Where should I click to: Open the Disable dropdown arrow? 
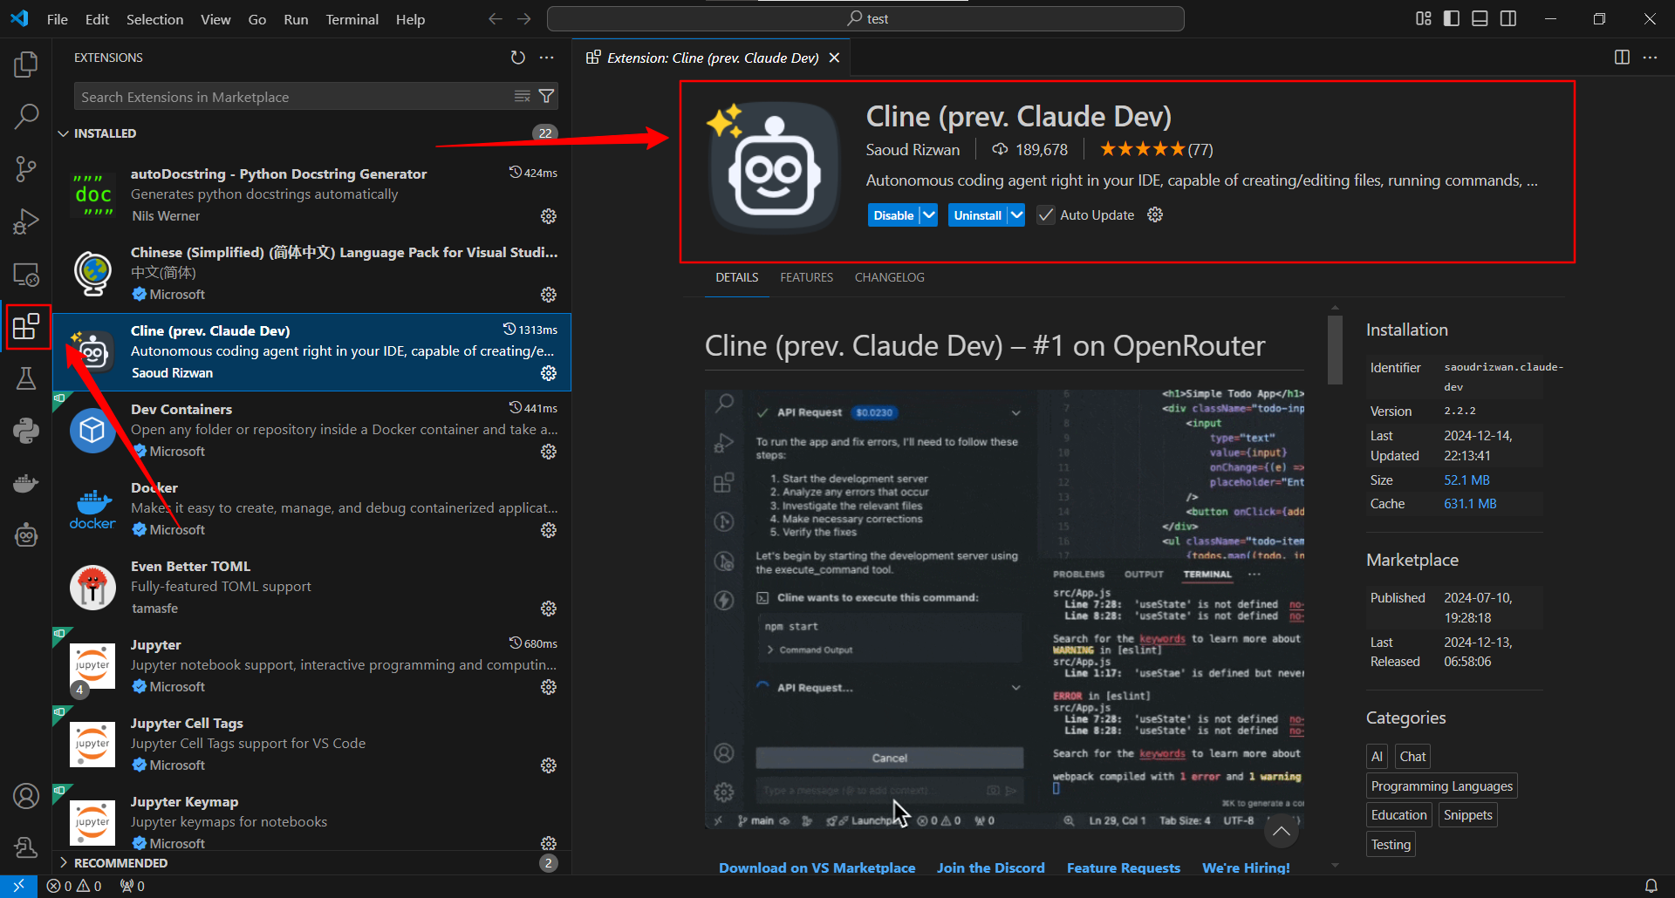[928, 214]
